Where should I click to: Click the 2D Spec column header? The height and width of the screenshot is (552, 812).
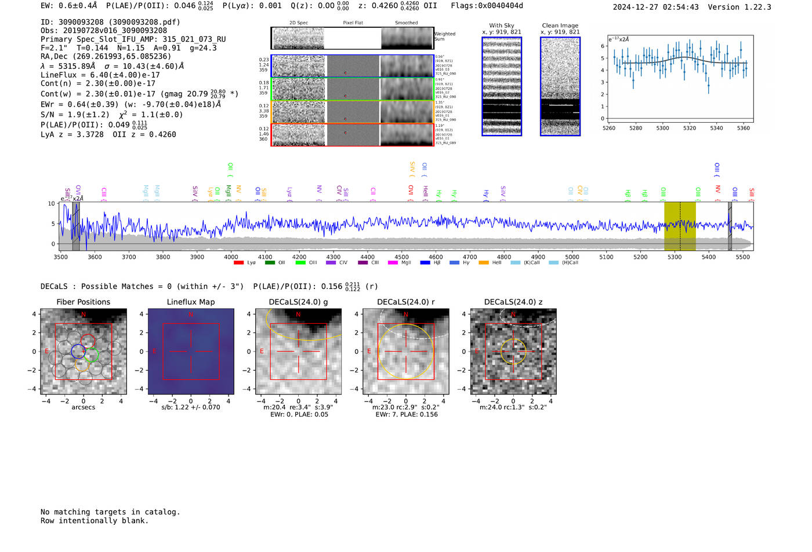(299, 23)
